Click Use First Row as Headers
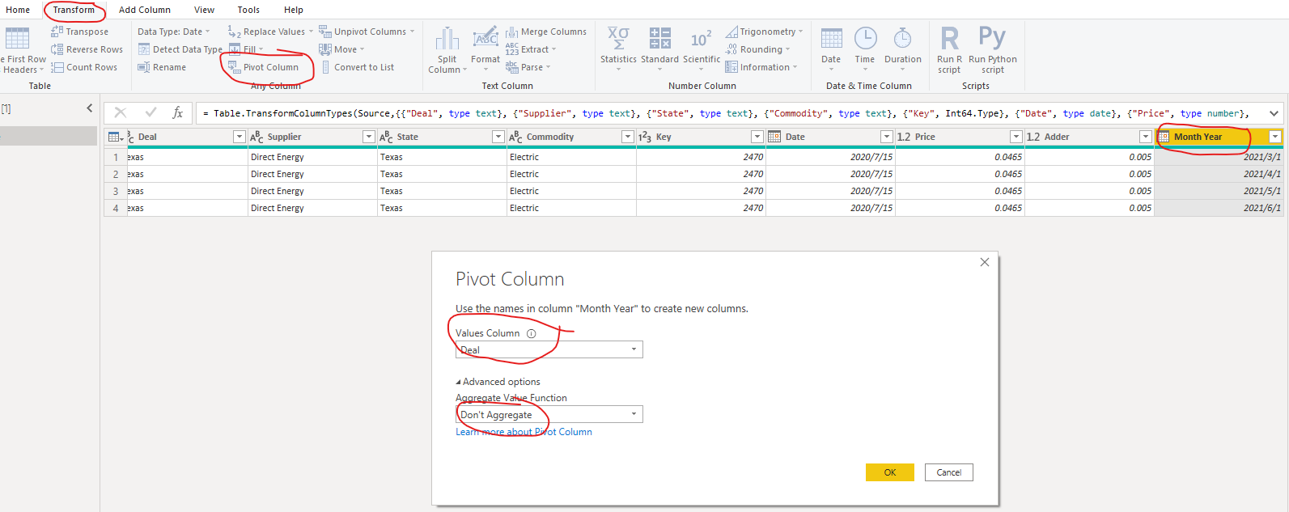The width and height of the screenshot is (1289, 512). pos(22,50)
